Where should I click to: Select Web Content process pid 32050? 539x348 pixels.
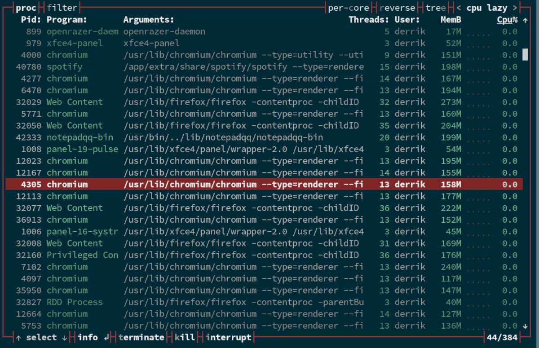264,125
